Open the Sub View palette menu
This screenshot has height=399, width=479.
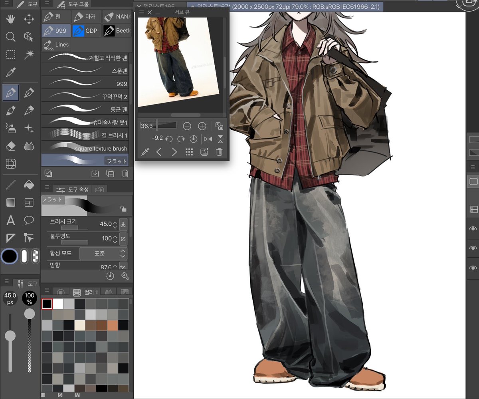click(x=141, y=12)
